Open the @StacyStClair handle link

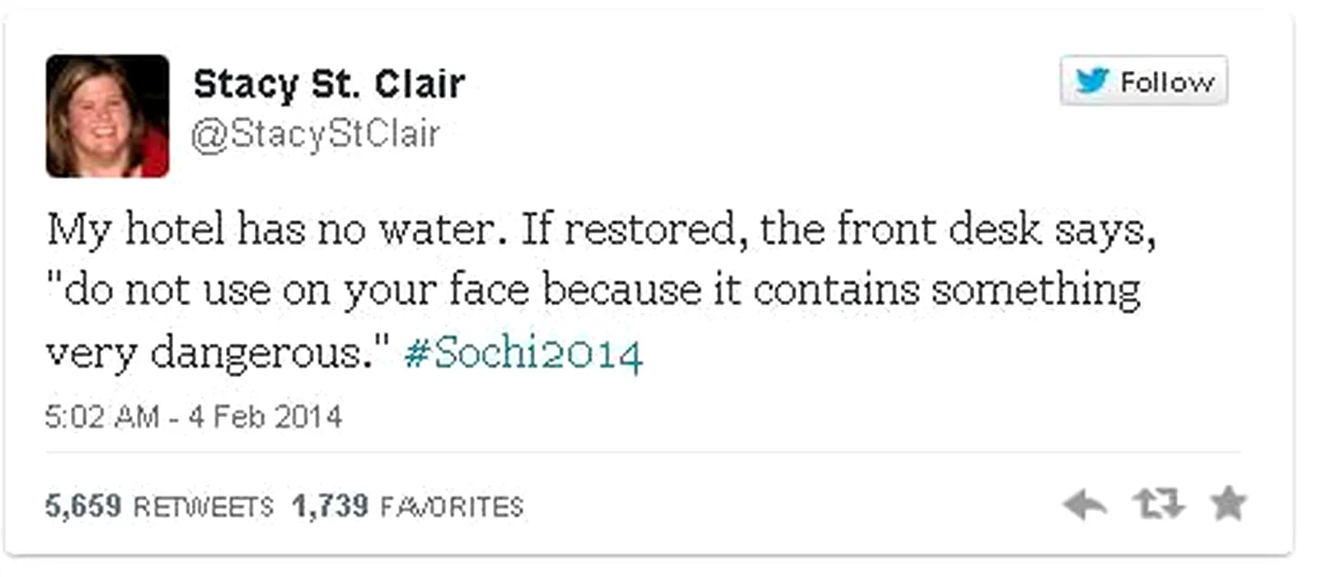[315, 134]
